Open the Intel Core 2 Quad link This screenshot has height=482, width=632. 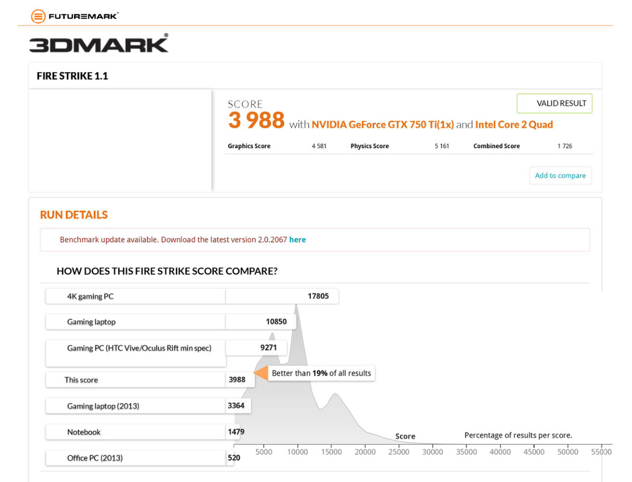pyautogui.click(x=514, y=125)
